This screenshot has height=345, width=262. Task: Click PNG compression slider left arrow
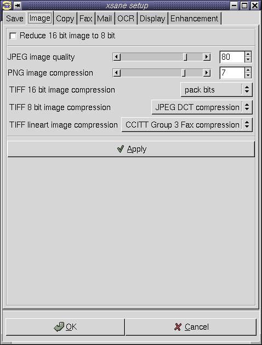117,73
